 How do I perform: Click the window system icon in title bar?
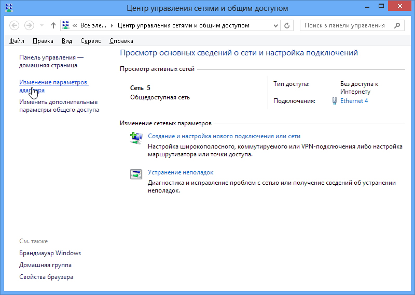(9, 8)
